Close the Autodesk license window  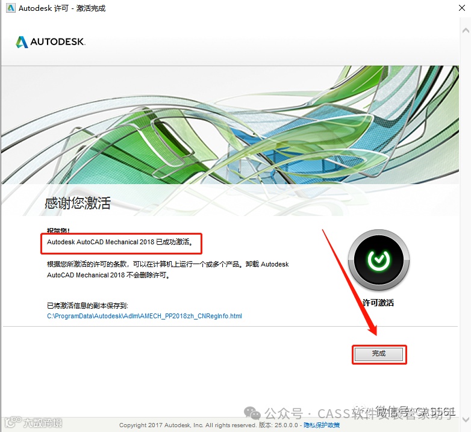click(462, 8)
